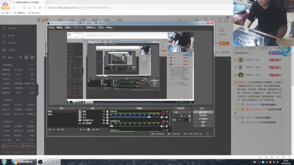Reload the Douyu page in browser
294x165 pixels.
(24, 8)
